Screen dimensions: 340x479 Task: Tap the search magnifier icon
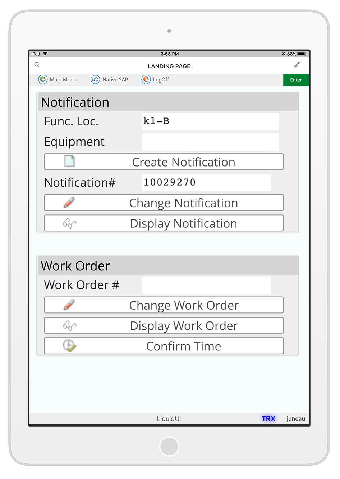pos(37,65)
